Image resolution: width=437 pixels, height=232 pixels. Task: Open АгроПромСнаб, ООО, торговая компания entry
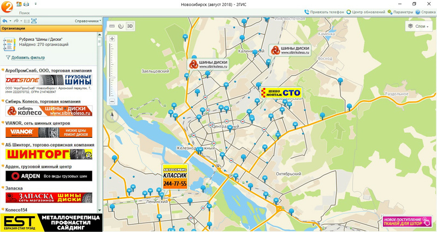(49, 70)
